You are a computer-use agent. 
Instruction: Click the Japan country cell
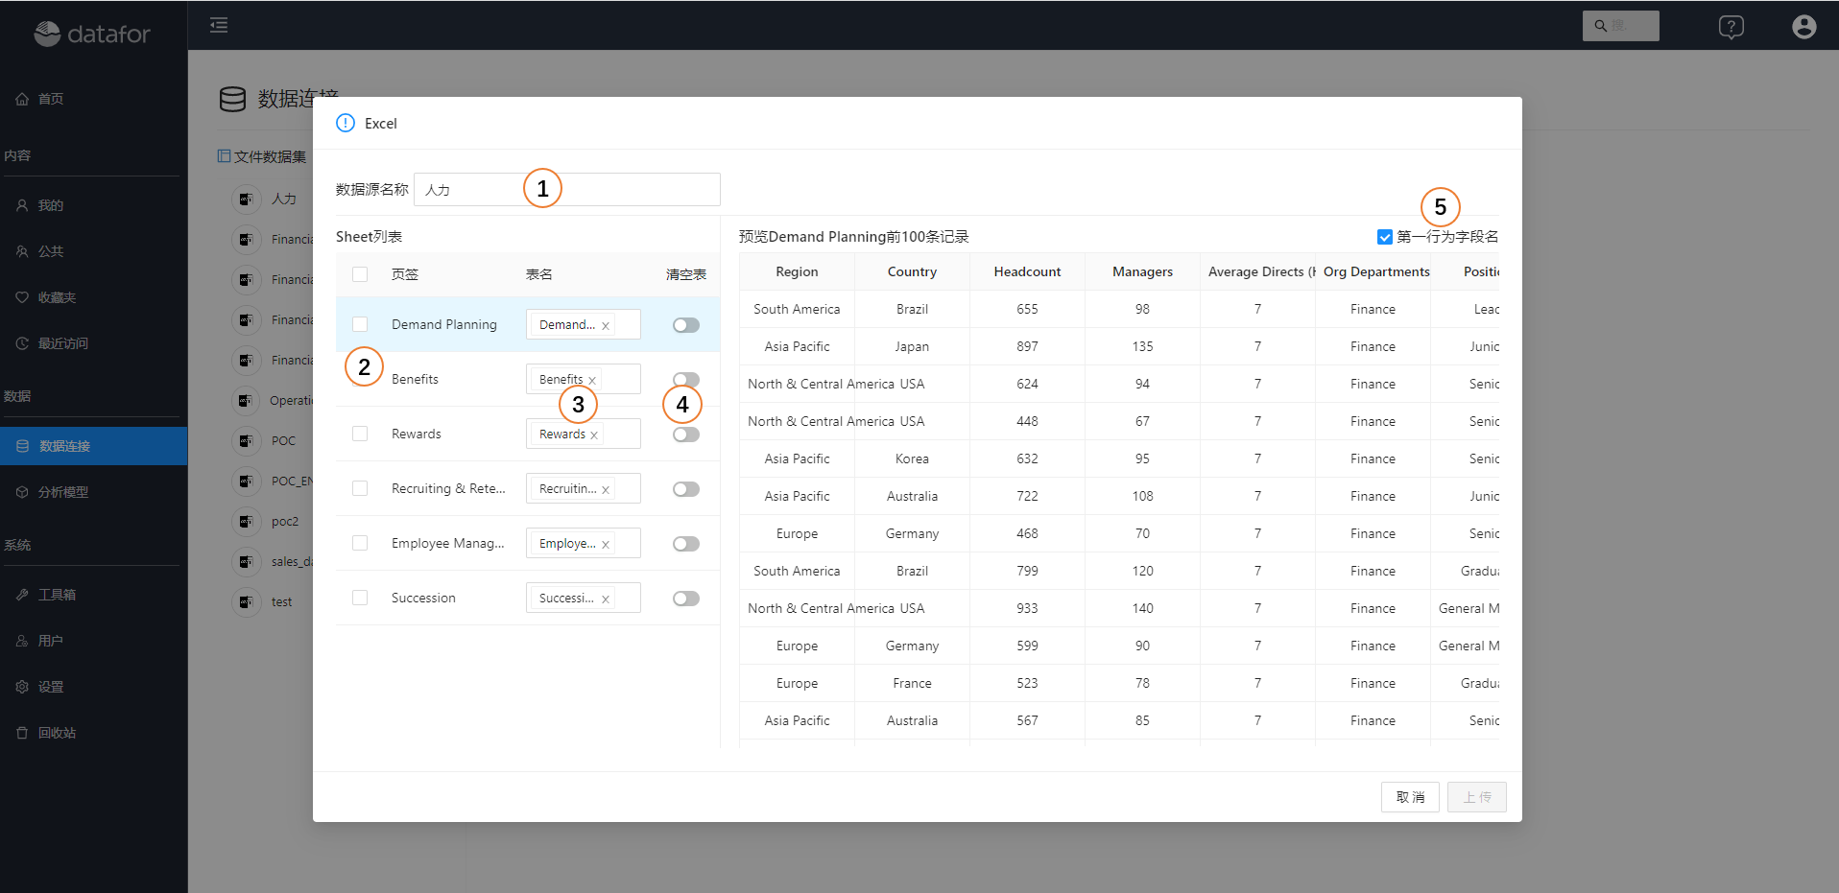pyautogui.click(x=912, y=346)
